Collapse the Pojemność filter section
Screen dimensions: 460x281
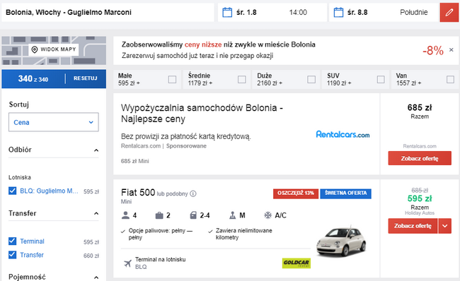[x=96, y=277]
